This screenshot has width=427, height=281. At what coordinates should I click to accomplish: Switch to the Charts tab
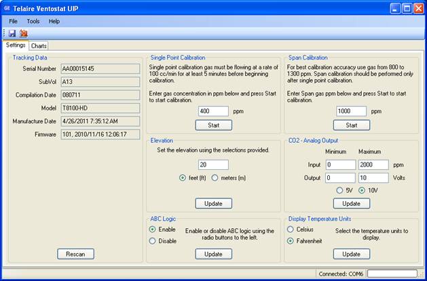point(39,45)
